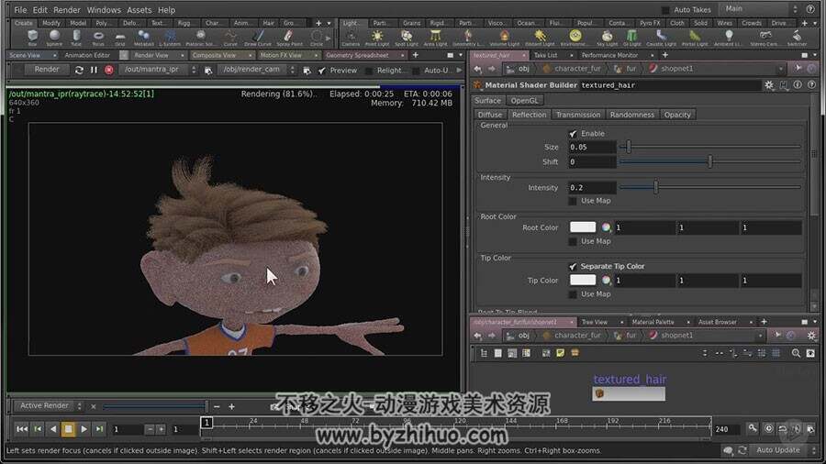
Task: Select the Tube shelf tool
Action: (76, 37)
